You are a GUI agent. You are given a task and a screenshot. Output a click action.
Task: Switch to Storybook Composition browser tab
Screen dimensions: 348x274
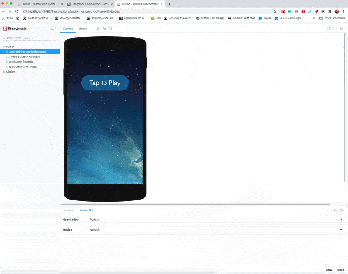[90, 4]
